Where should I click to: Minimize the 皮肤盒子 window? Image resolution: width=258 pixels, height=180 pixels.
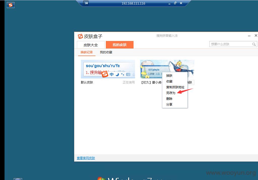(249, 36)
